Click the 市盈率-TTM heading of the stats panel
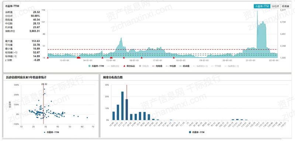 pyautogui.click(x=12, y=6)
